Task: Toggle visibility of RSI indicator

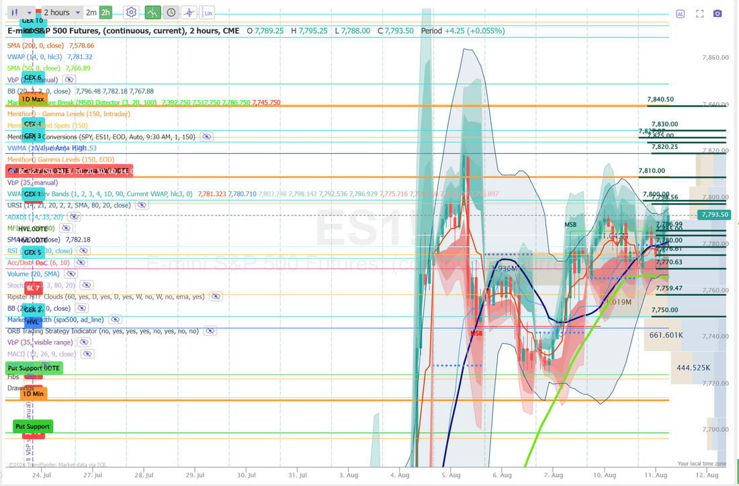Action: [x=83, y=250]
